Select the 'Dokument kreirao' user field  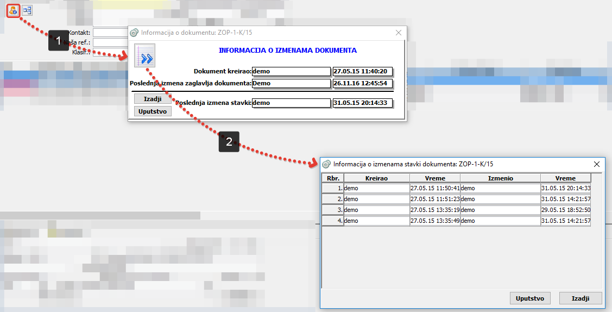point(291,71)
